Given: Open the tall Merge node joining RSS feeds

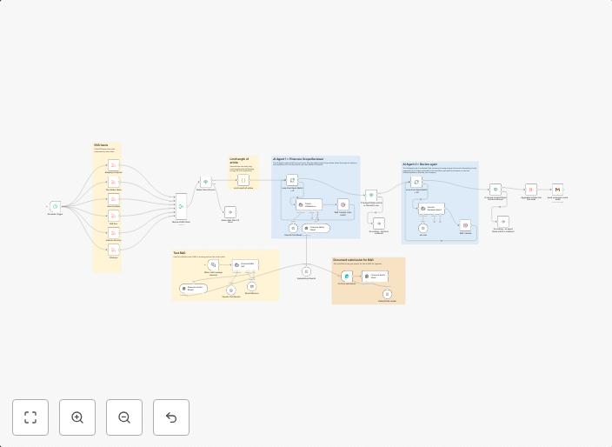Looking at the screenshot, I should (x=181, y=206).
